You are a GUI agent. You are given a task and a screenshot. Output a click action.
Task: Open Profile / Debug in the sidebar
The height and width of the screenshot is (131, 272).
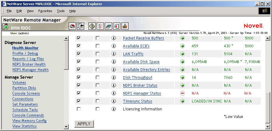pyautogui.click(x=25, y=53)
